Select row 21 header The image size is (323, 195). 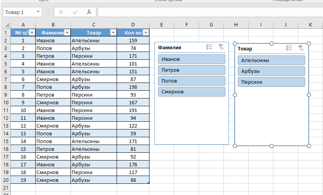click(5, 188)
